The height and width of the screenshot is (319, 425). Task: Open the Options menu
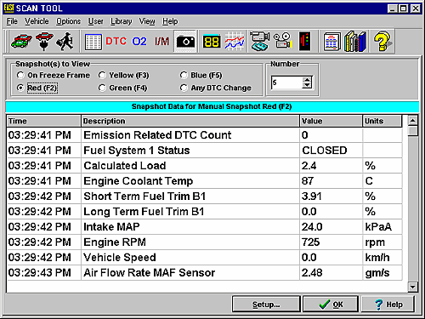tap(68, 21)
